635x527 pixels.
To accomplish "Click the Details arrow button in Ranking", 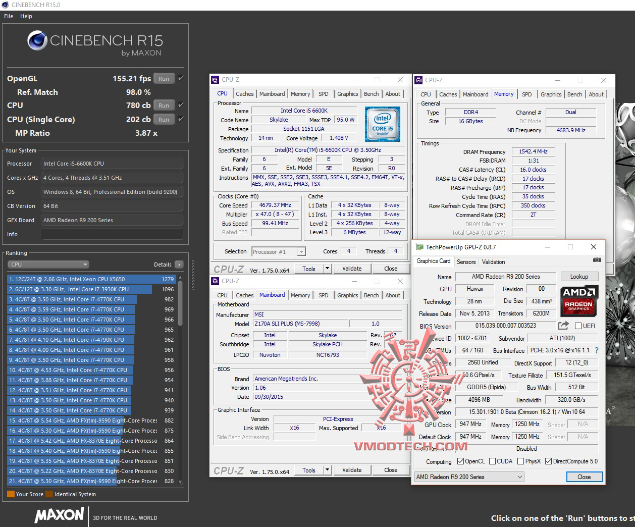I will tap(179, 265).
